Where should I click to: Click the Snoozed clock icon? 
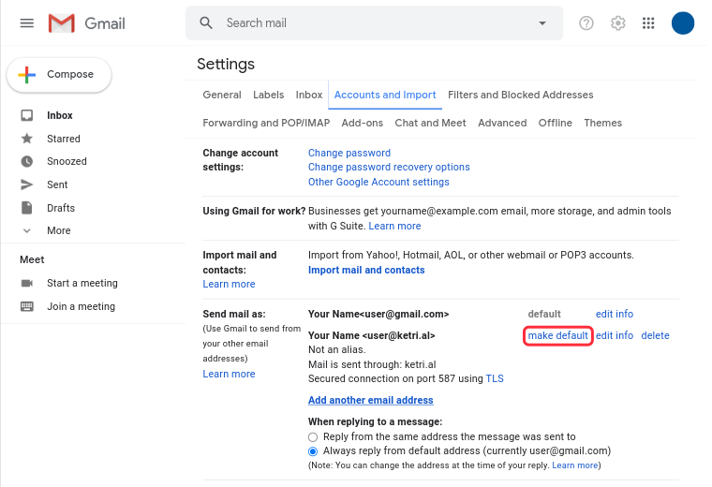tap(27, 161)
